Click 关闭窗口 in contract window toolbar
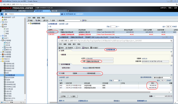 (94, 48)
